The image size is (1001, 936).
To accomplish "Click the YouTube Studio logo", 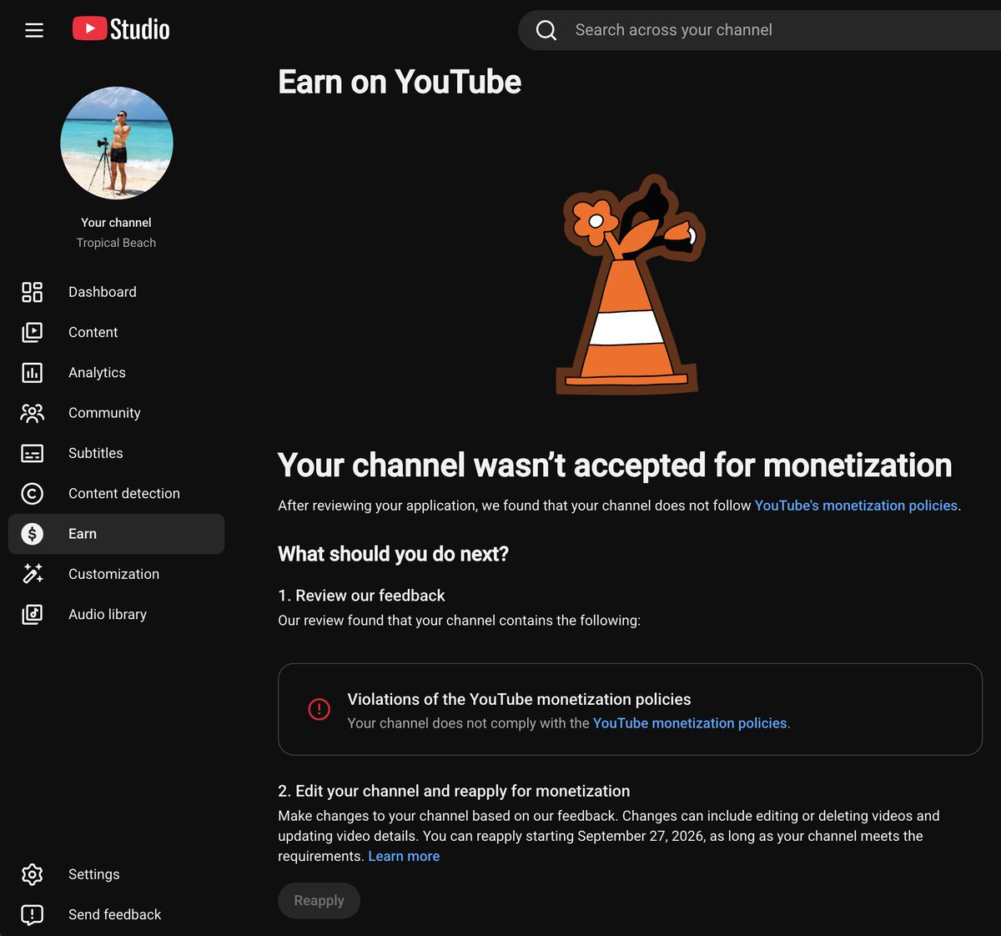I will [121, 29].
